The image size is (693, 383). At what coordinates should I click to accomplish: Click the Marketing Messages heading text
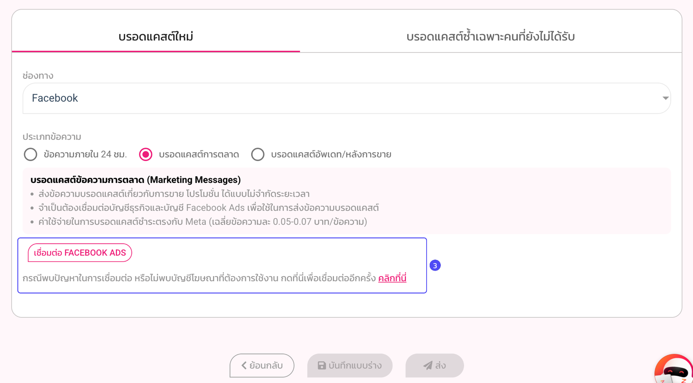(135, 180)
